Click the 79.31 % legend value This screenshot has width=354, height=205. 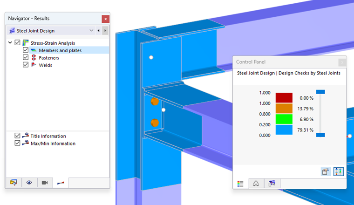pos(305,130)
